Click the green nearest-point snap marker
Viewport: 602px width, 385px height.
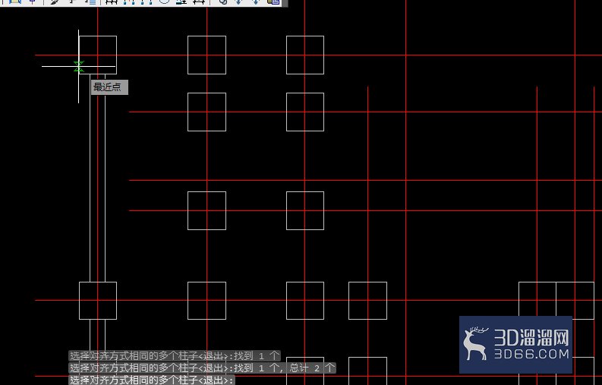79,67
